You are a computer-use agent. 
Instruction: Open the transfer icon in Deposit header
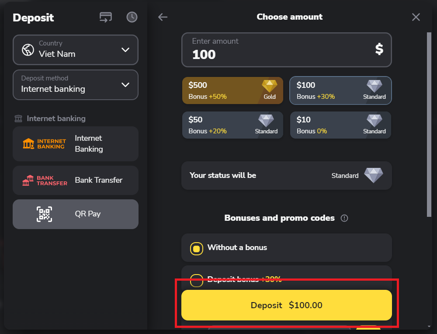point(106,17)
